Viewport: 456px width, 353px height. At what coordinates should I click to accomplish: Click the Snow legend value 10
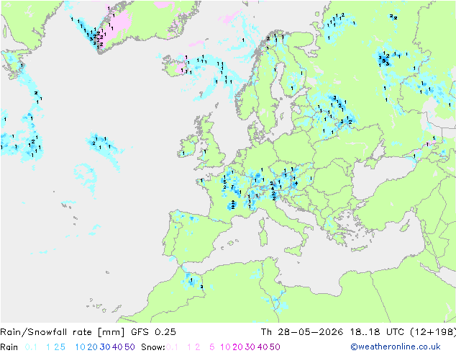pos(225,347)
